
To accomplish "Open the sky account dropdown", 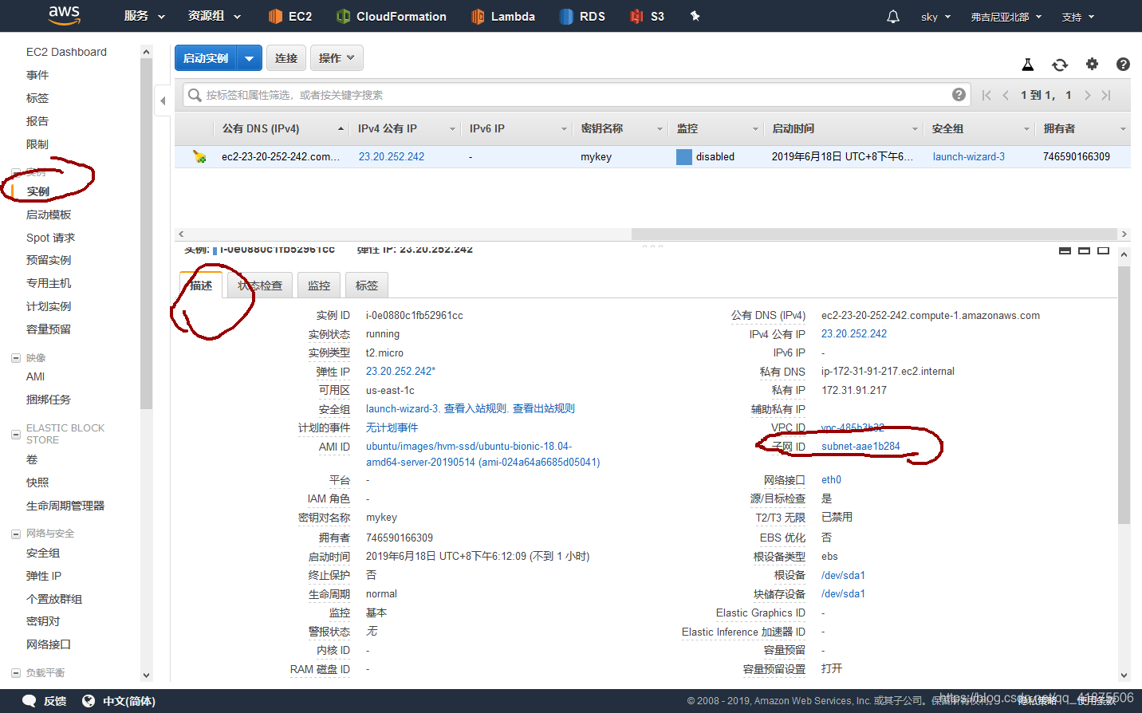I will [935, 17].
